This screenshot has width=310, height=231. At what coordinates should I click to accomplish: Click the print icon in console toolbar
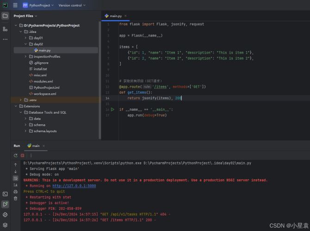click(15, 191)
